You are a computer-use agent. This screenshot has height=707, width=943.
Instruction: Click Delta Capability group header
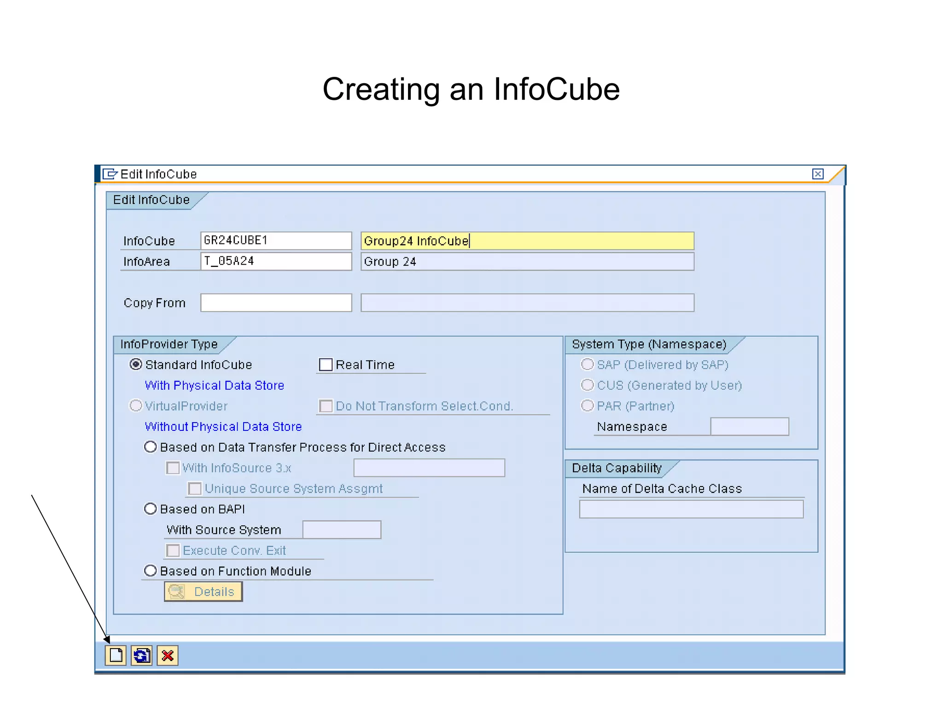(617, 468)
